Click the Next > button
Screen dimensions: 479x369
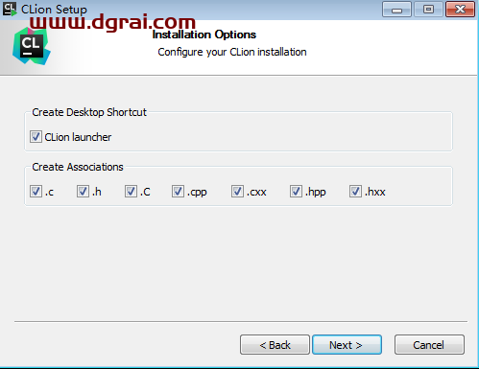347,345
